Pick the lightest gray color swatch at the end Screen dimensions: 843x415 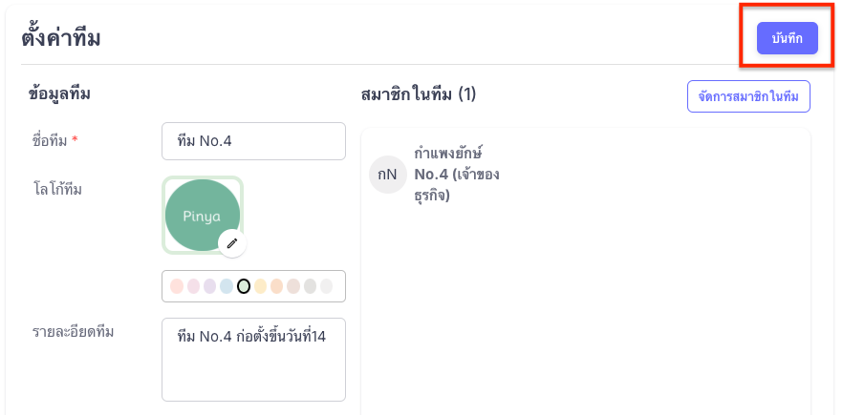tap(327, 286)
